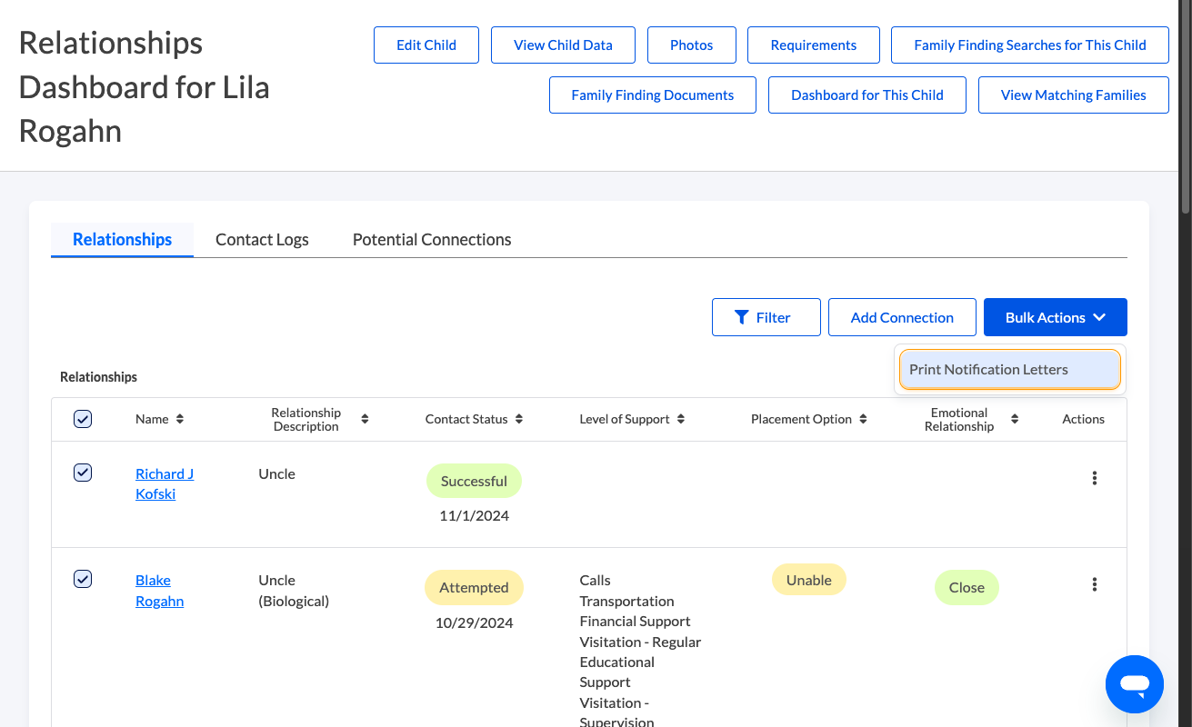This screenshot has height=727, width=1192.
Task: Uncheck Blake Rogahn's row checkbox
Action: coord(83,579)
